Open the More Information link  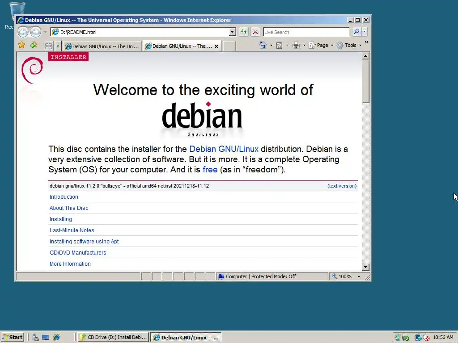pyautogui.click(x=70, y=264)
